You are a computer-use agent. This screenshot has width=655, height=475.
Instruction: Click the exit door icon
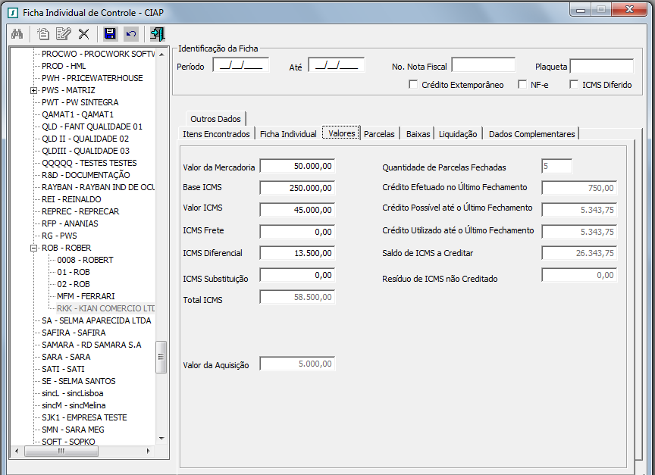157,34
